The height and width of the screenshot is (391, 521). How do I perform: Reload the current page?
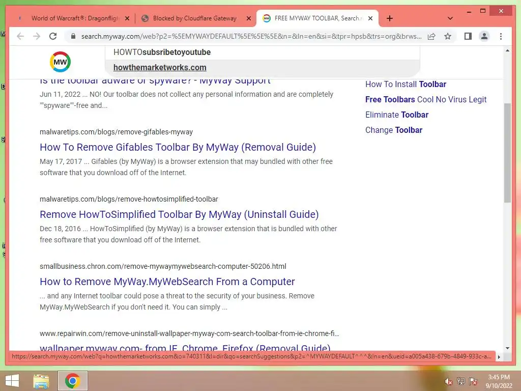[x=53, y=36]
